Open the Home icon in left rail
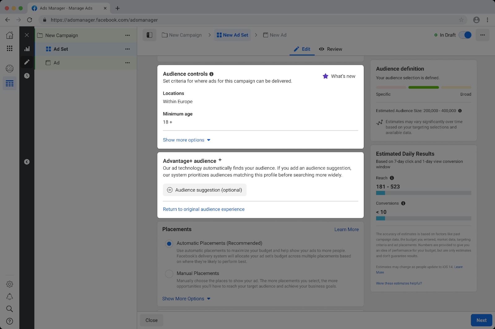Screen dimensions: 495x329 (10, 35)
